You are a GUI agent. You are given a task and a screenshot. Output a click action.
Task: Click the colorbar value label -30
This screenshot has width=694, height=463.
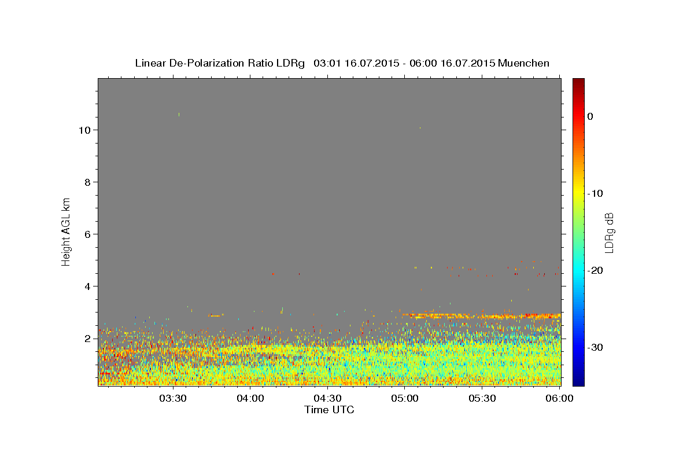click(x=595, y=347)
